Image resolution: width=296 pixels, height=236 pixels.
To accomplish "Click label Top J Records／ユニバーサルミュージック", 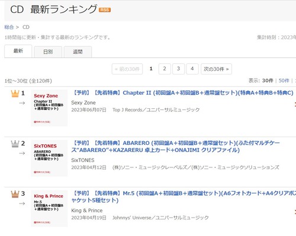I will tap(156, 110).
